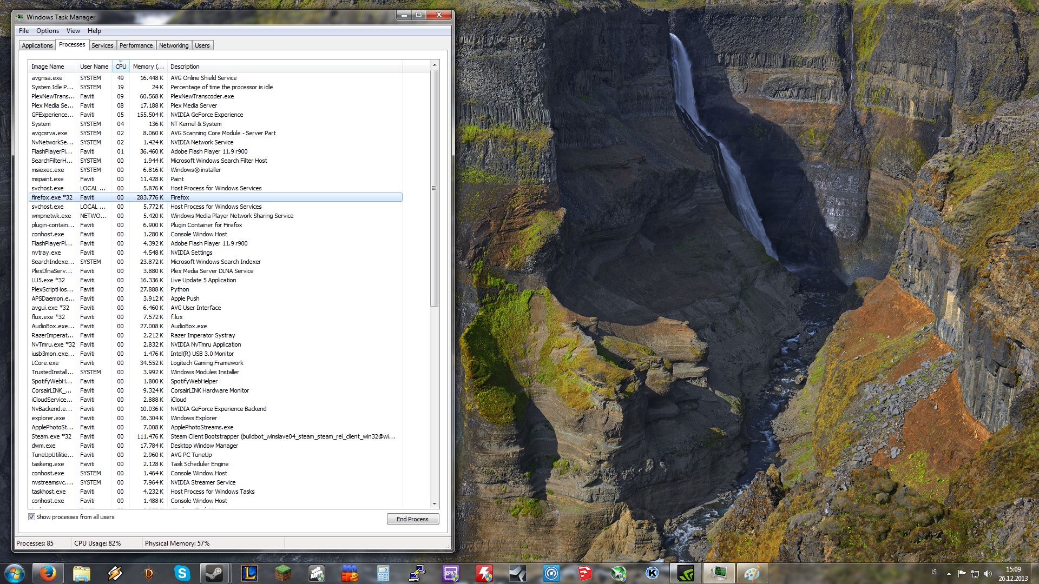Show hidden tray icons arrow
Viewport: 1039px width, 584px height.
tap(949, 573)
